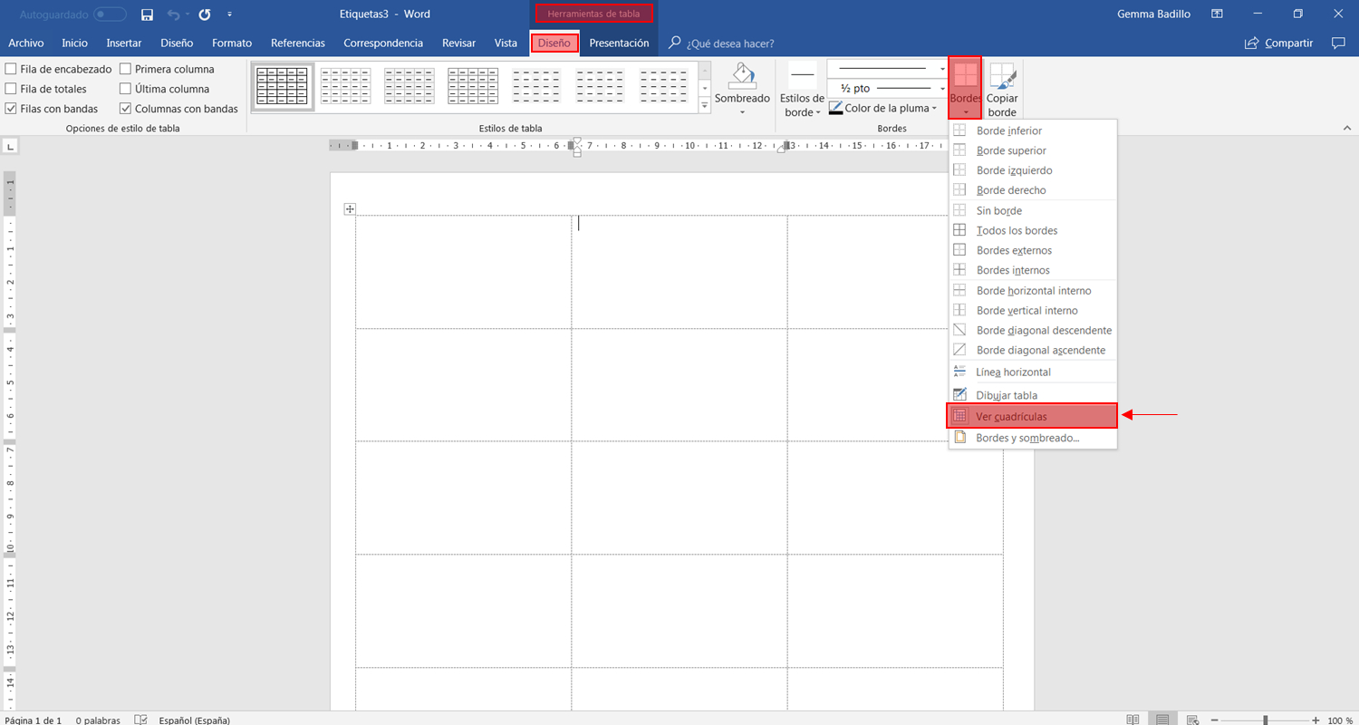Click the Copiar borde icon

[1002, 77]
